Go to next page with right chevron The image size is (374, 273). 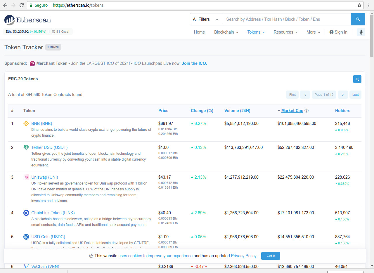click(343, 95)
